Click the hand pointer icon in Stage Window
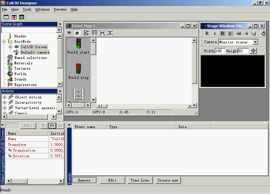This screenshot has height=194, width=270. point(254,33)
